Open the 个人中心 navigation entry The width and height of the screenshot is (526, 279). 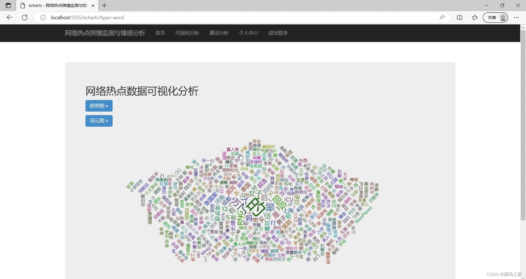[248, 33]
